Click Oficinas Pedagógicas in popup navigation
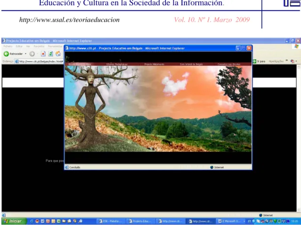Image resolution: width=301 pixels, height=225 pixels. [117, 64]
